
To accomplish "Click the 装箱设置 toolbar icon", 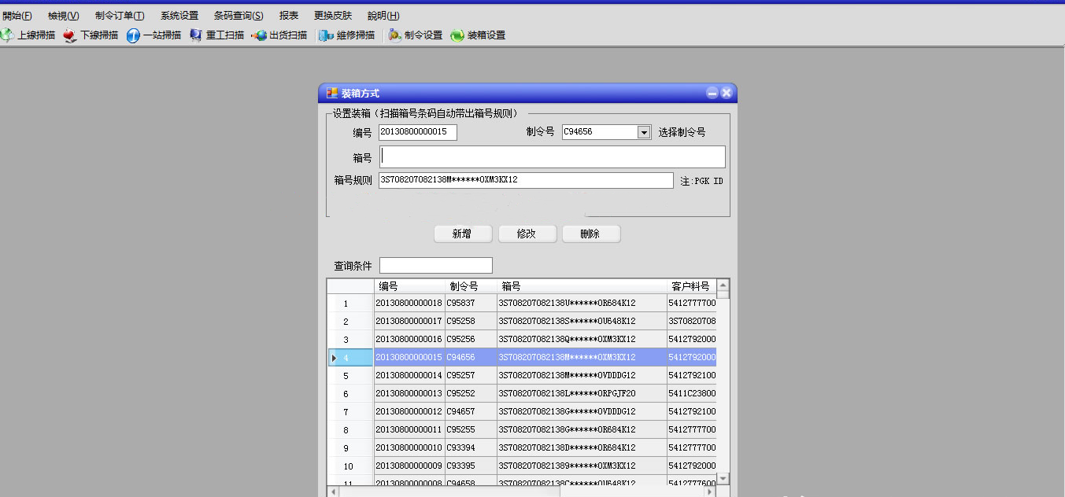I will point(457,35).
